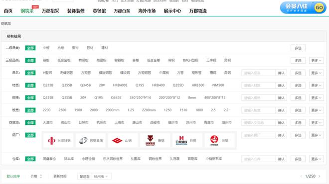Select 全部 in the 钢厂 row
This screenshot has width=329, height=184.
coord(30,135)
